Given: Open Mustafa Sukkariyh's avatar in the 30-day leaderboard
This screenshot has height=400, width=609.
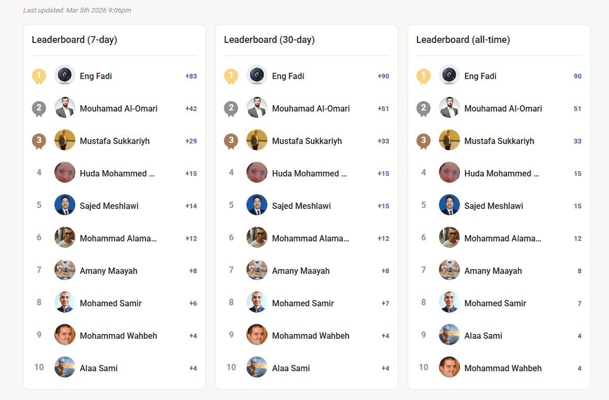Looking at the screenshot, I should tap(257, 140).
